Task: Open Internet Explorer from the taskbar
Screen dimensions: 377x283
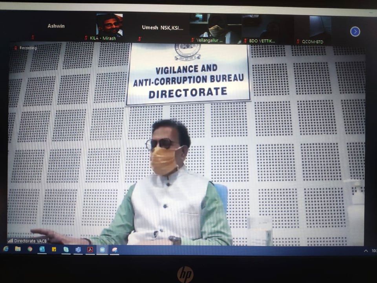Action: (x=6, y=249)
